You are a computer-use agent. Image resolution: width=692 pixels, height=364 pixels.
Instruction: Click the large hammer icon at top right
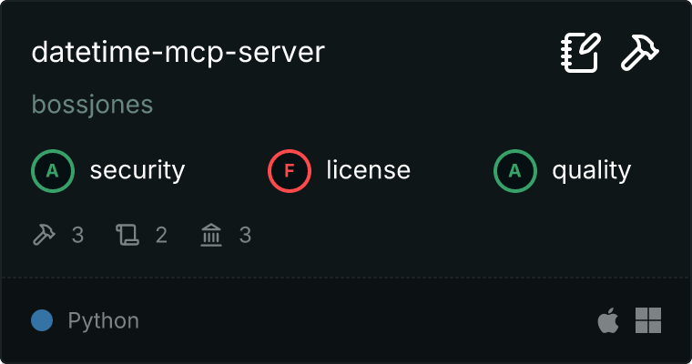click(640, 53)
